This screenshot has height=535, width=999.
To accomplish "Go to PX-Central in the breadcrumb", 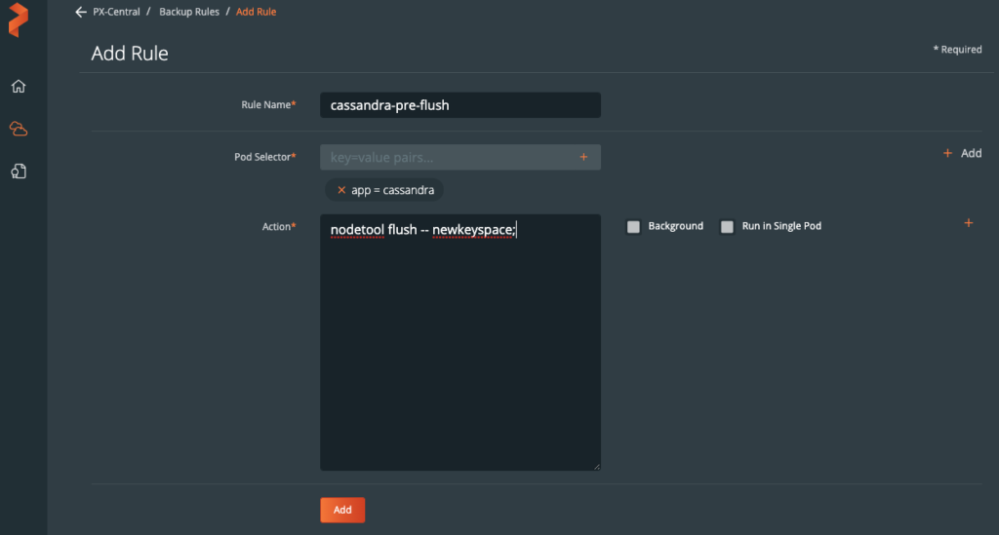I will coord(116,13).
